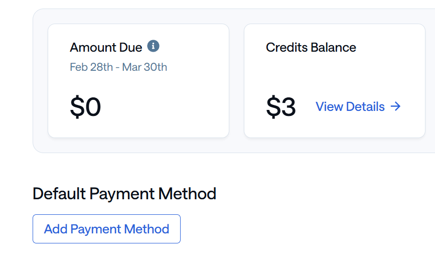Click the $3 credits balance value
This screenshot has width=435, height=264.
281,107
